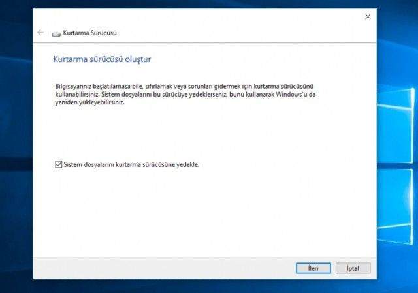Click the empty title bar area of the dialog
The height and width of the screenshot is (293, 418).
click(196, 16)
